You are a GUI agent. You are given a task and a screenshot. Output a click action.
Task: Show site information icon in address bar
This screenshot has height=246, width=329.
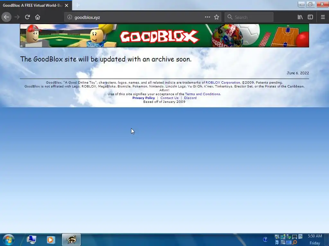(x=69, y=17)
